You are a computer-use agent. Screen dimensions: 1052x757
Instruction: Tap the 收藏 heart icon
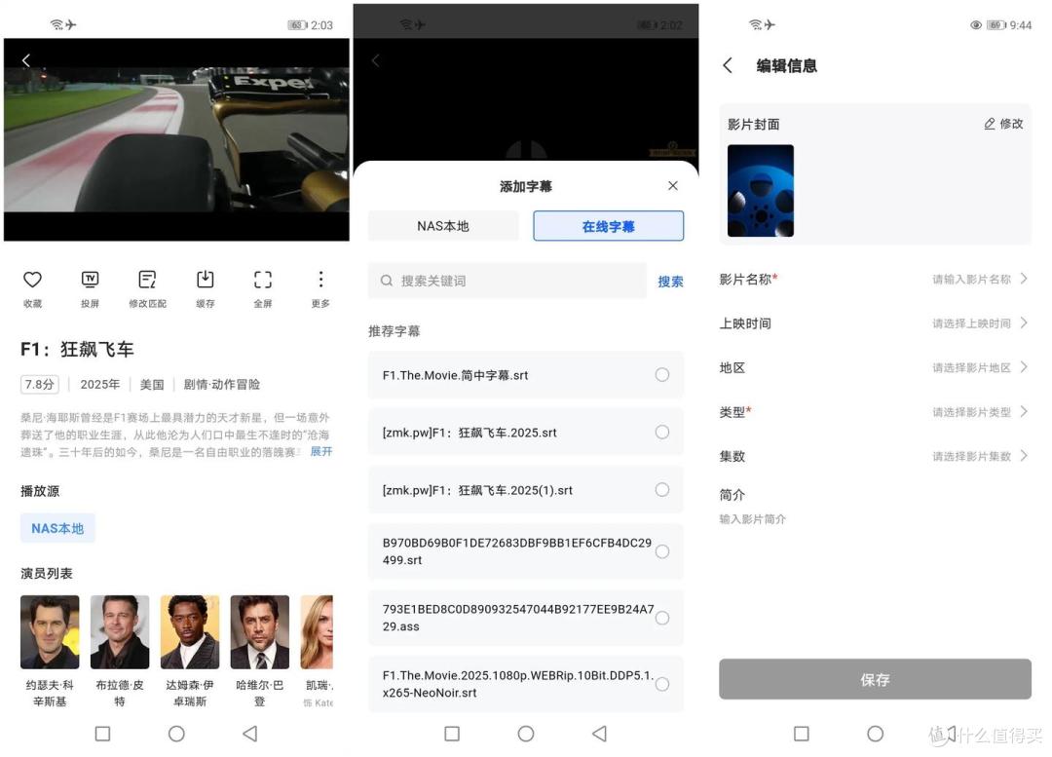[32, 280]
